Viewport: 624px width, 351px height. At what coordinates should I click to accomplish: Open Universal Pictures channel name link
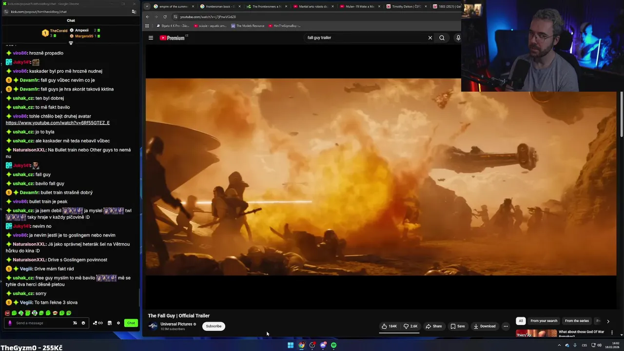point(176,324)
